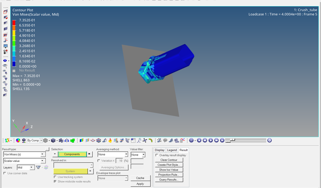
Task: Switch to the Legend tab
Action: 172,150
